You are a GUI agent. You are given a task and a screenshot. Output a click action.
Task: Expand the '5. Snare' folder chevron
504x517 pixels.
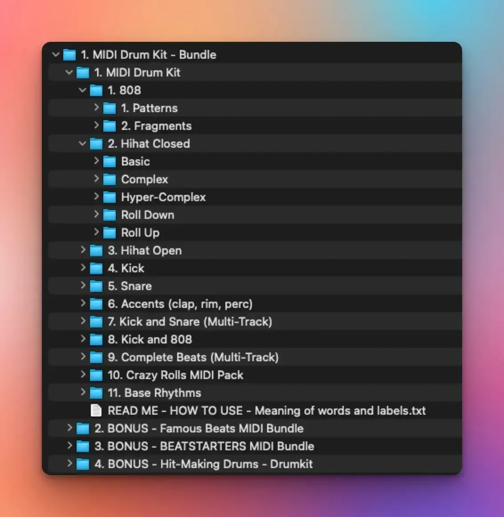click(x=83, y=285)
